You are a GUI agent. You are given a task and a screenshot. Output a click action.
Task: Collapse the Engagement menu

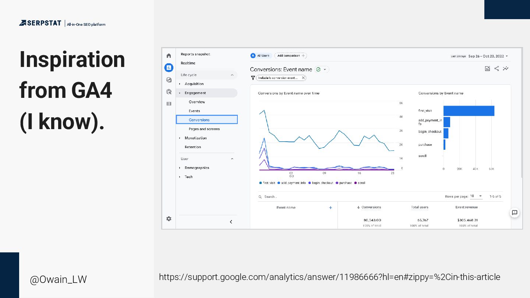coord(180,93)
